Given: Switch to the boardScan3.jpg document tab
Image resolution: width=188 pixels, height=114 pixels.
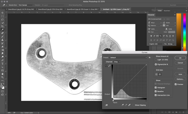Looking at the screenshot, I should tap(82, 9).
